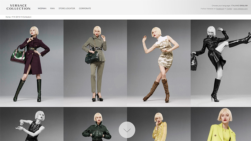Screen dimensions: 251x141
Task: Go to STORE LOCATOR
Action: point(67,8)
